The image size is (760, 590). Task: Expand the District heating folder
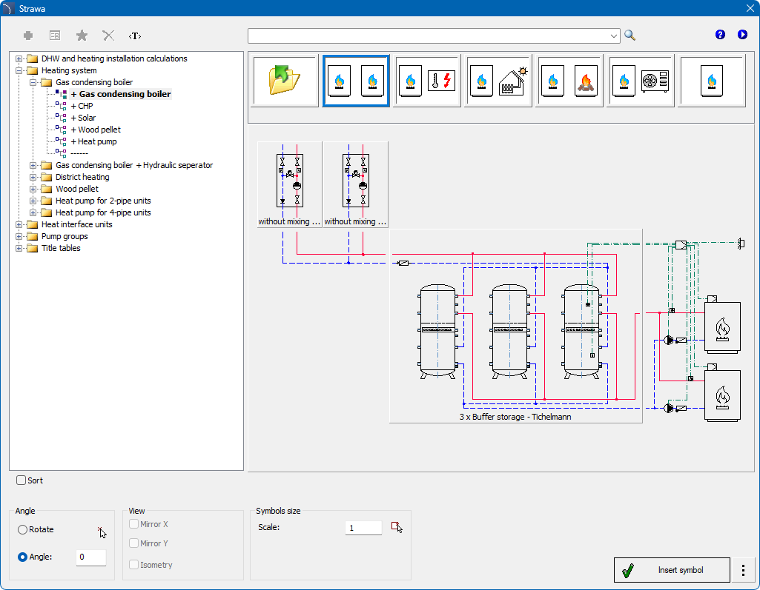pos(33,177)
